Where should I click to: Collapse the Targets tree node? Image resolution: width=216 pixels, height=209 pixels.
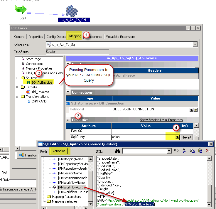click(x=17, y=87)
